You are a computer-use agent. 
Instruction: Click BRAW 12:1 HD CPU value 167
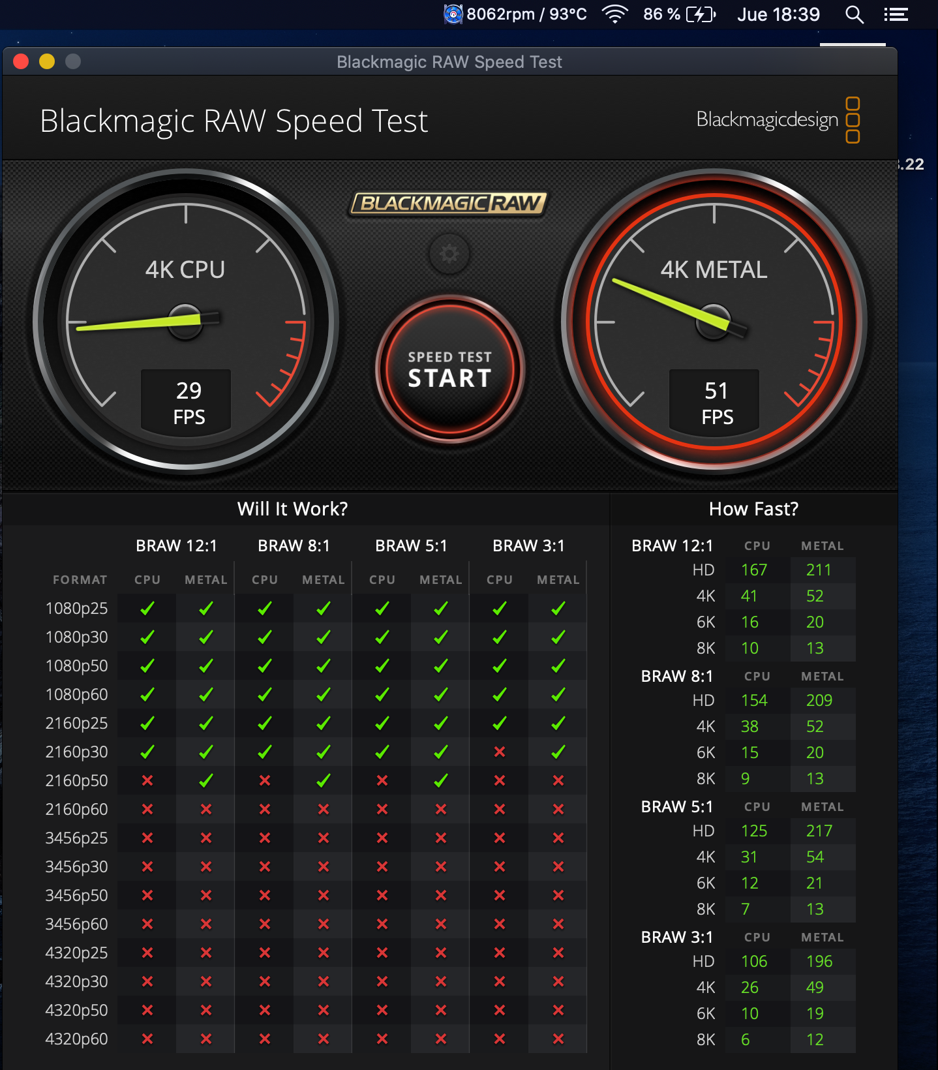coord(754,570)
